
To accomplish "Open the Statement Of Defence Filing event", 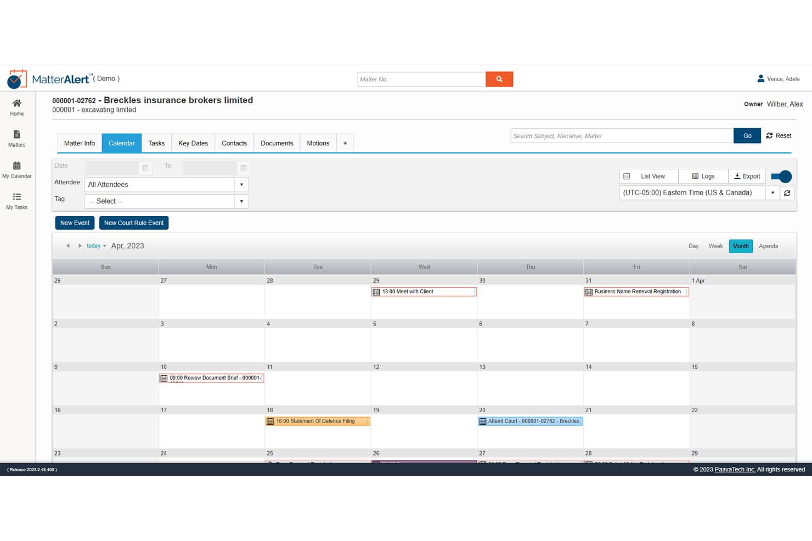I will coord(318,422).
